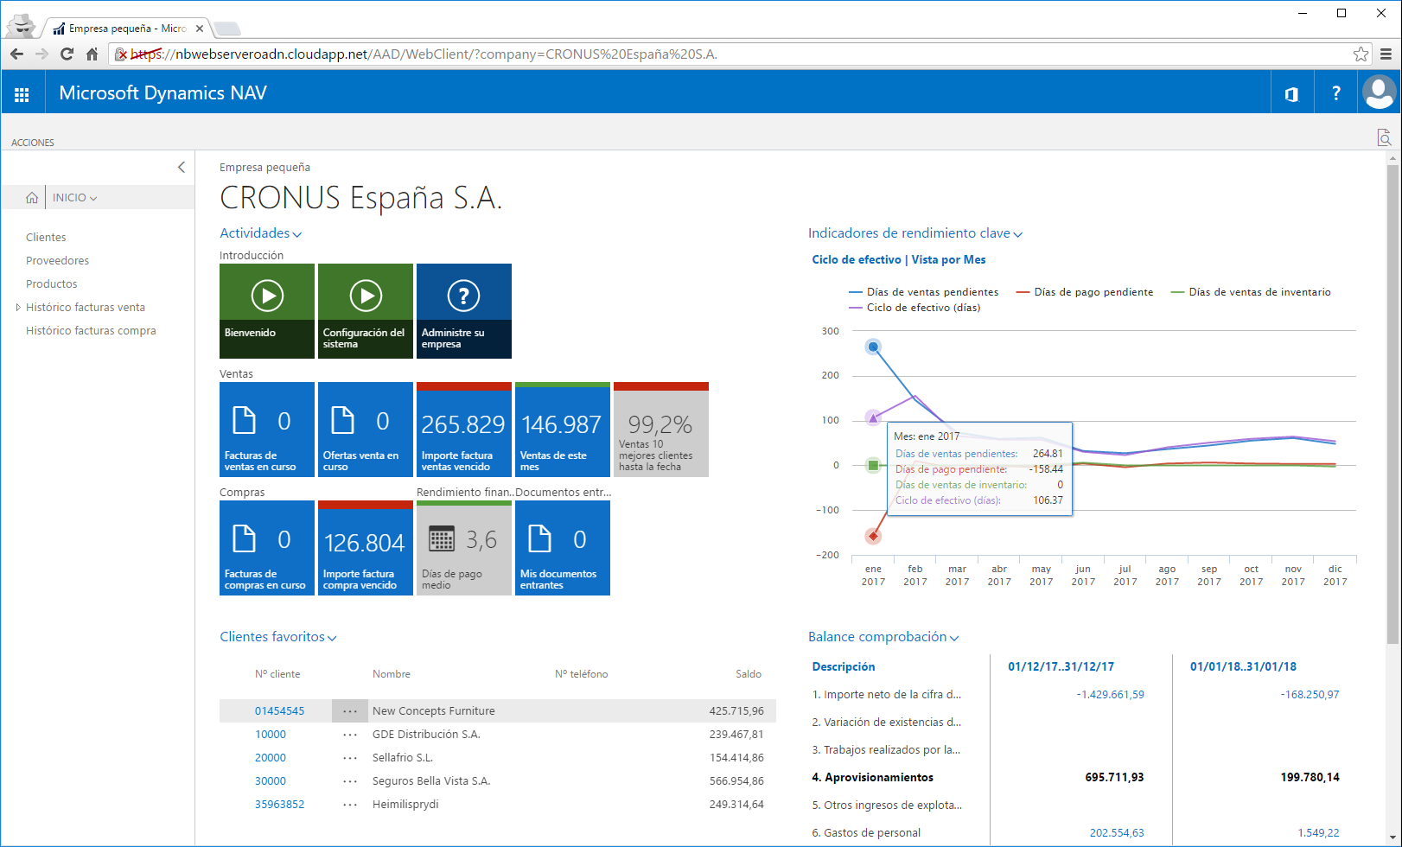Viewport: 1402px width, 847px height.
Task: Open the user profile avatar
Action: click(1379, 92)
